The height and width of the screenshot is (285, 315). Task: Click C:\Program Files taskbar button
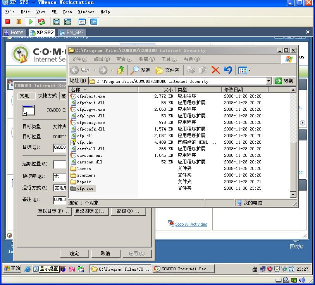point(120,269)
